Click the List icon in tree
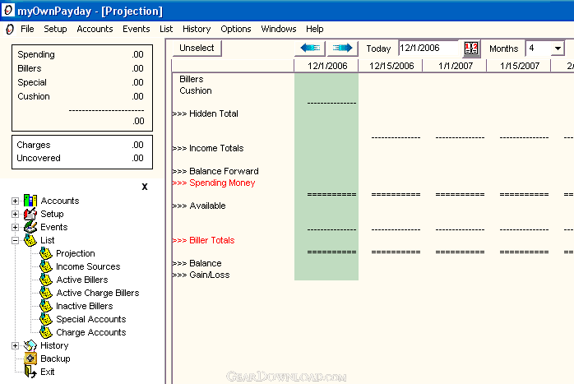The width and height of the screenshot is (574, 384). pos(30,240)
